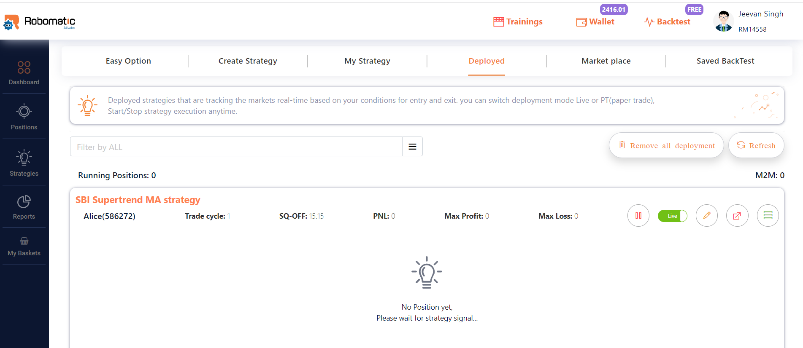
Task: Click the PNL: 0 value
Action: [x=384, y=216]
